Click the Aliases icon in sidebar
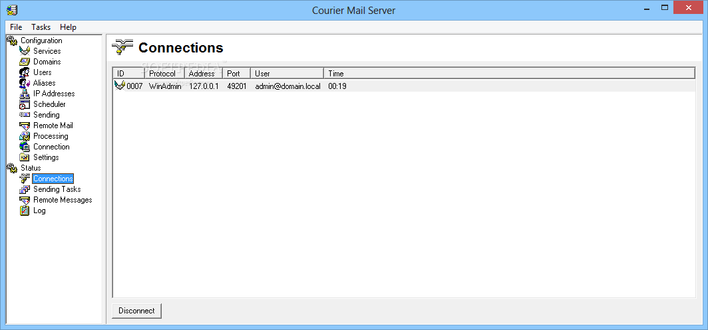 click(25, 83)
